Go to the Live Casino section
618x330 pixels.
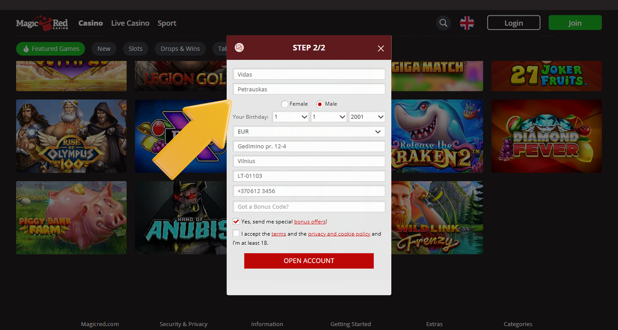[x=130, y=23]
